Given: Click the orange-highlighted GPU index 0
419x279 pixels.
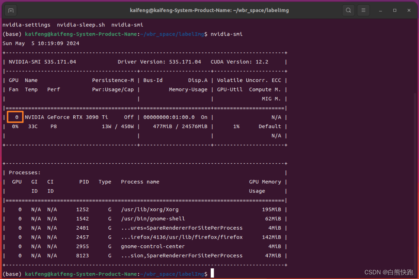Looking at the screenshot, I should click(x=15, y=117).
